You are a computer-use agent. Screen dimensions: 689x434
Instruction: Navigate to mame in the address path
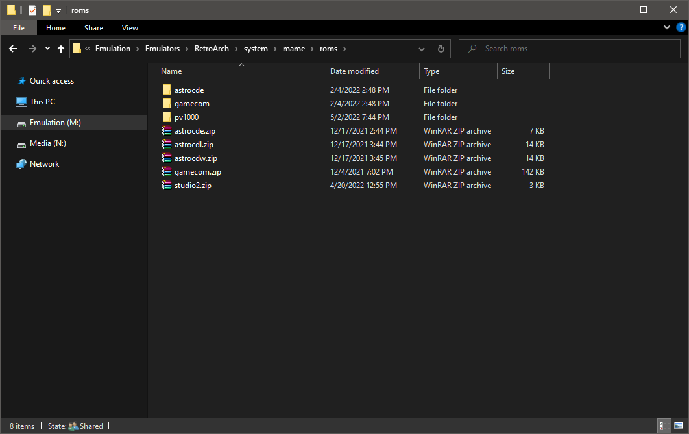294,49
